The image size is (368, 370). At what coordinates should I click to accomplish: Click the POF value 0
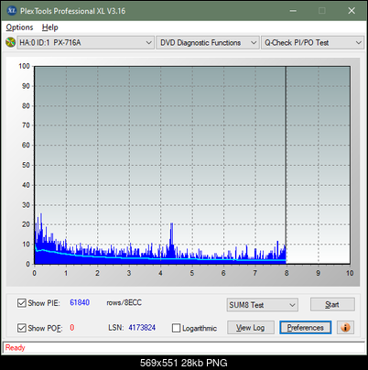[72, 328]
